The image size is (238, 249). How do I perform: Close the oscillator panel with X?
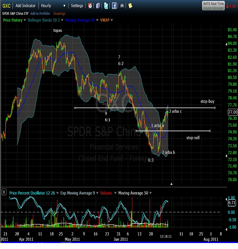point(4,192)
